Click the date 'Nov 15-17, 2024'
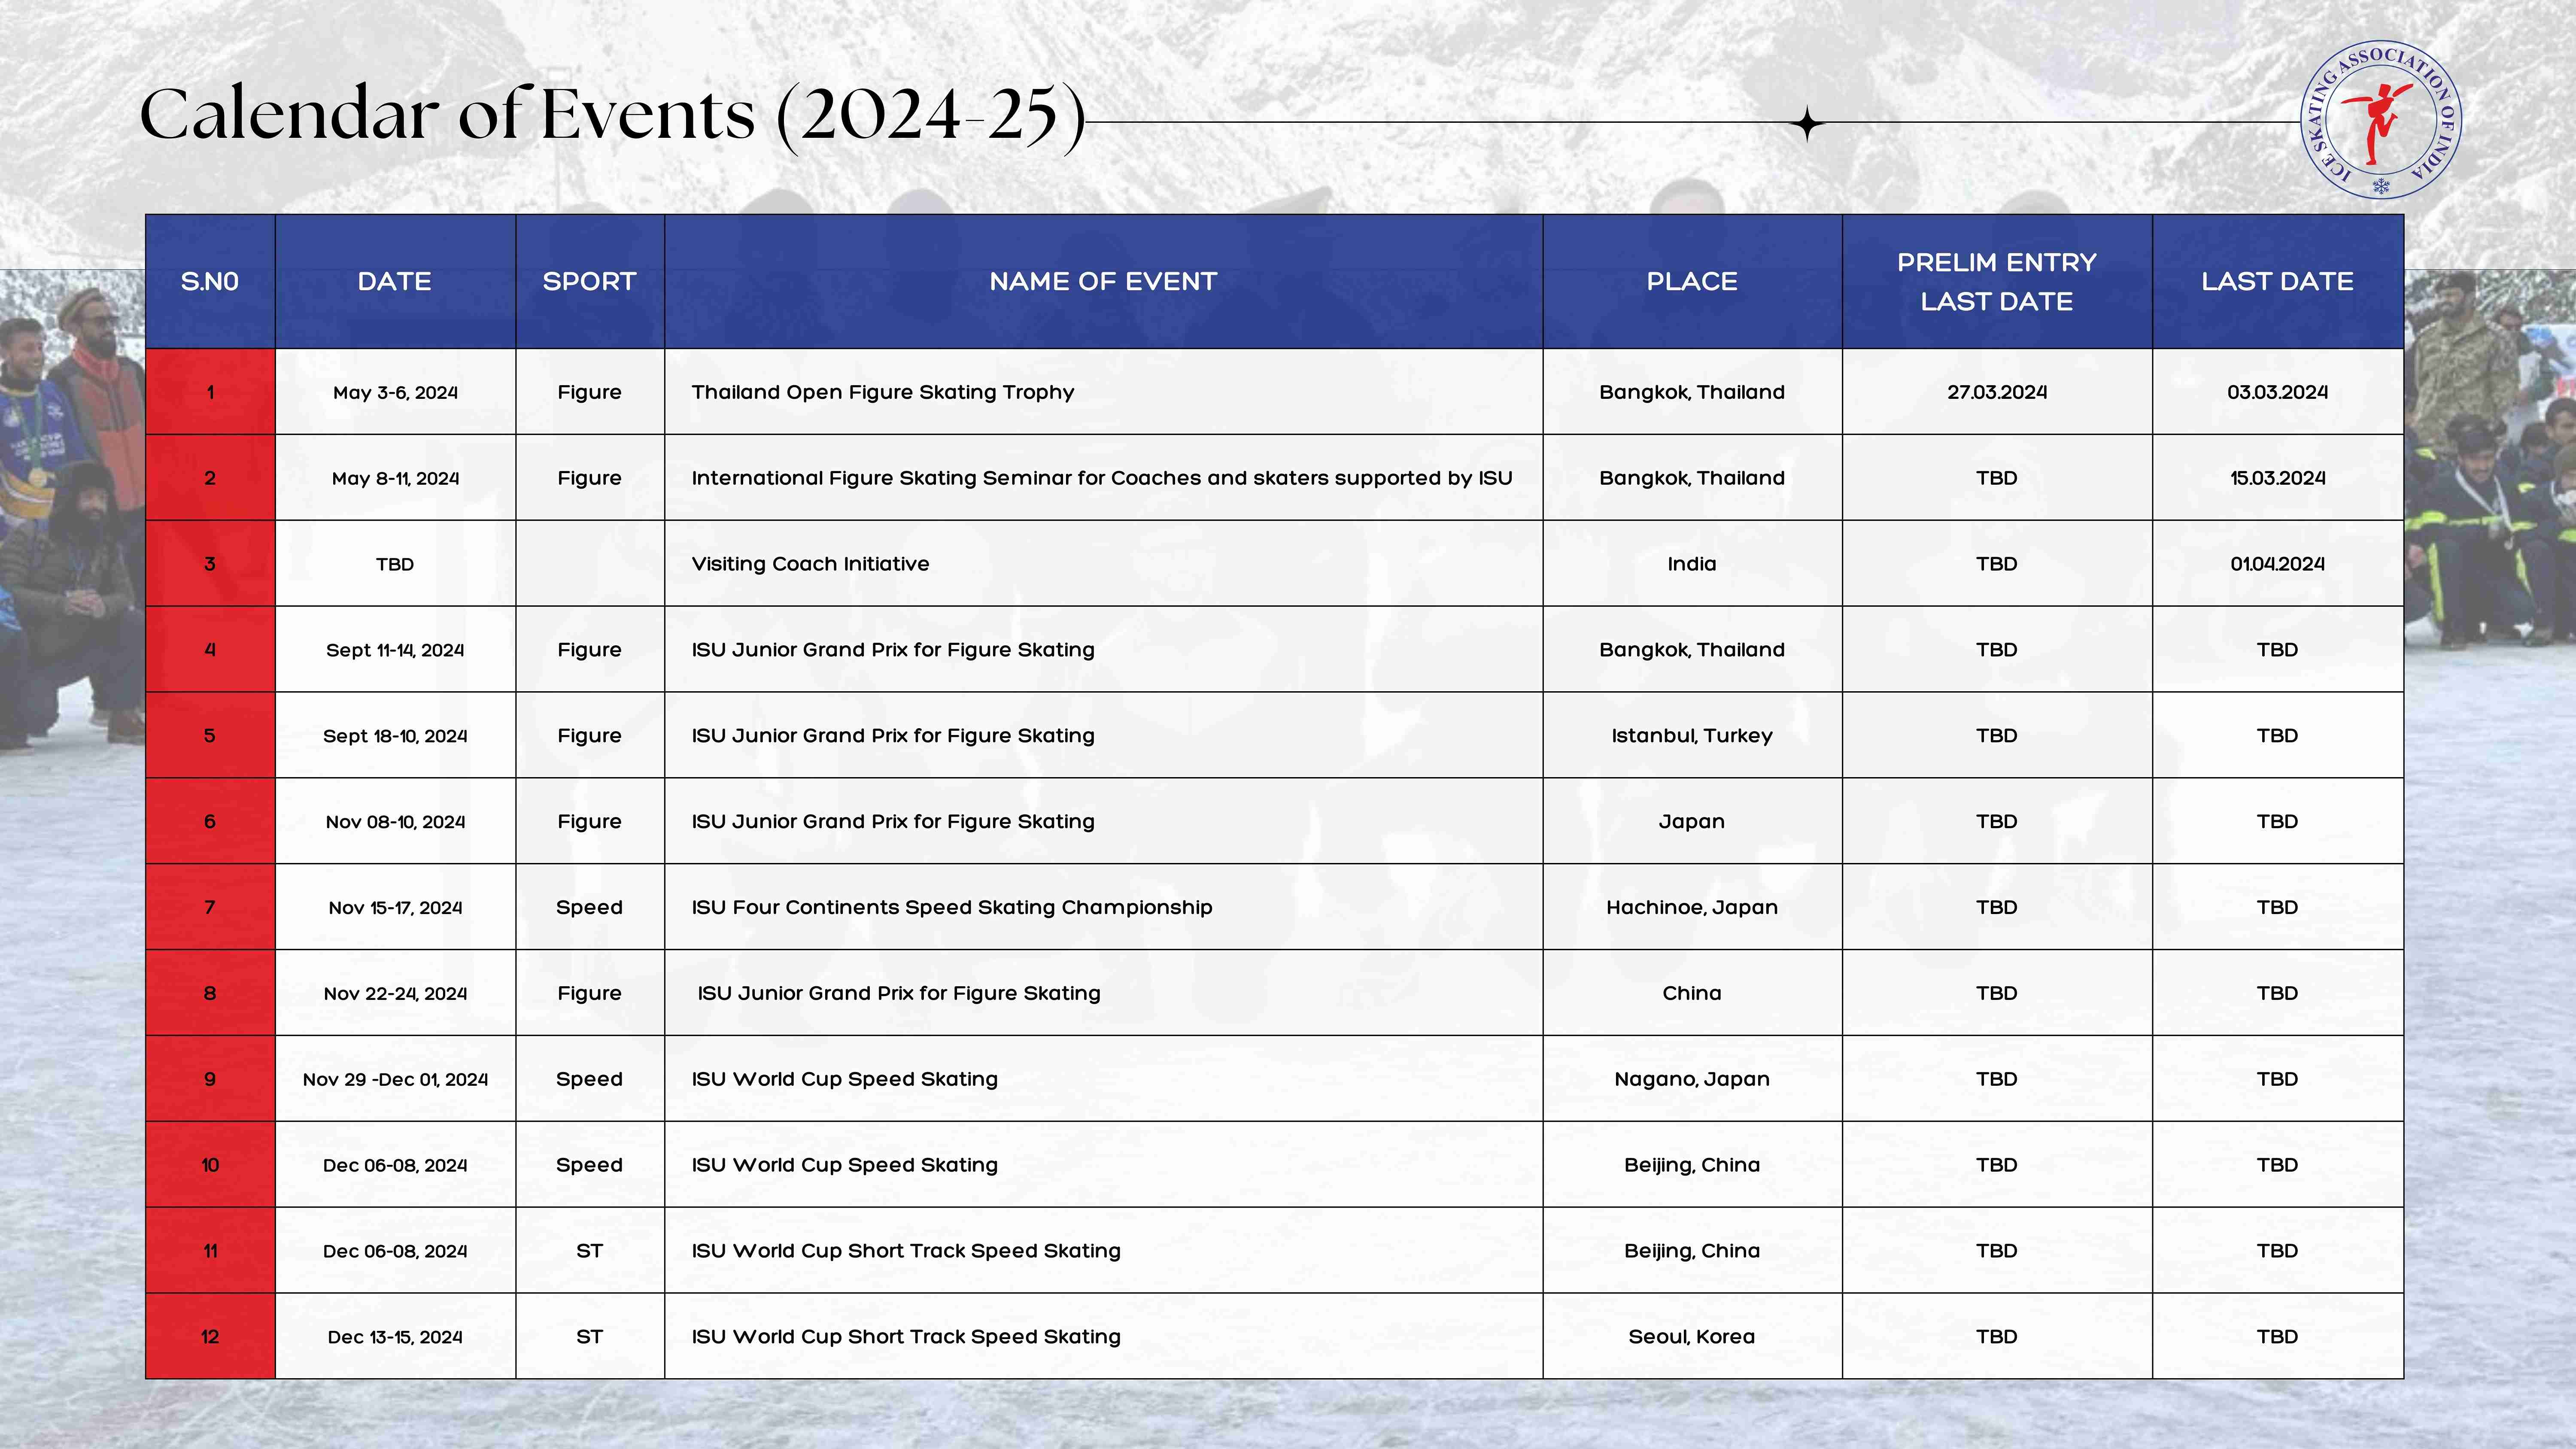 click(x=395, y=908)
